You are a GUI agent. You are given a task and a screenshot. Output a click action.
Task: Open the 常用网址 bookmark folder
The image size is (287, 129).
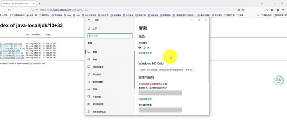point(44,15)
